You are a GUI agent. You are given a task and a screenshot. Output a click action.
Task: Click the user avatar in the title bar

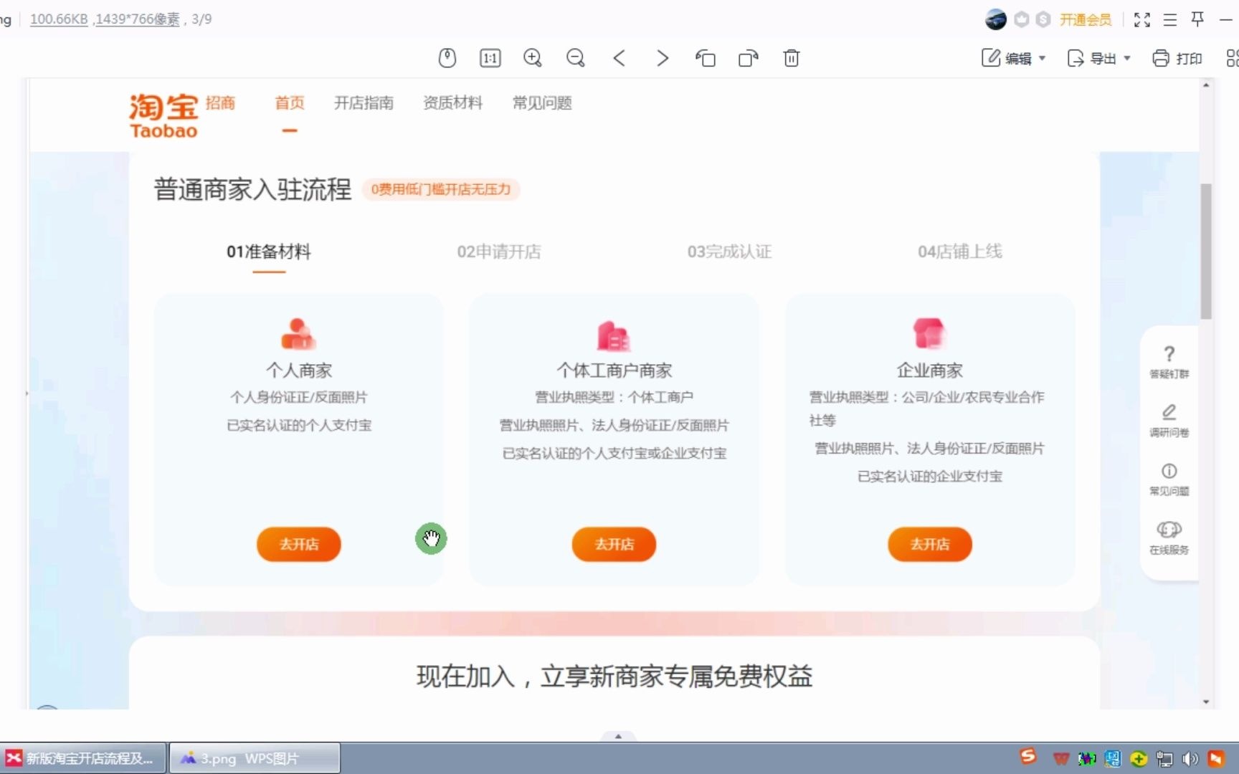click(996, 19)
